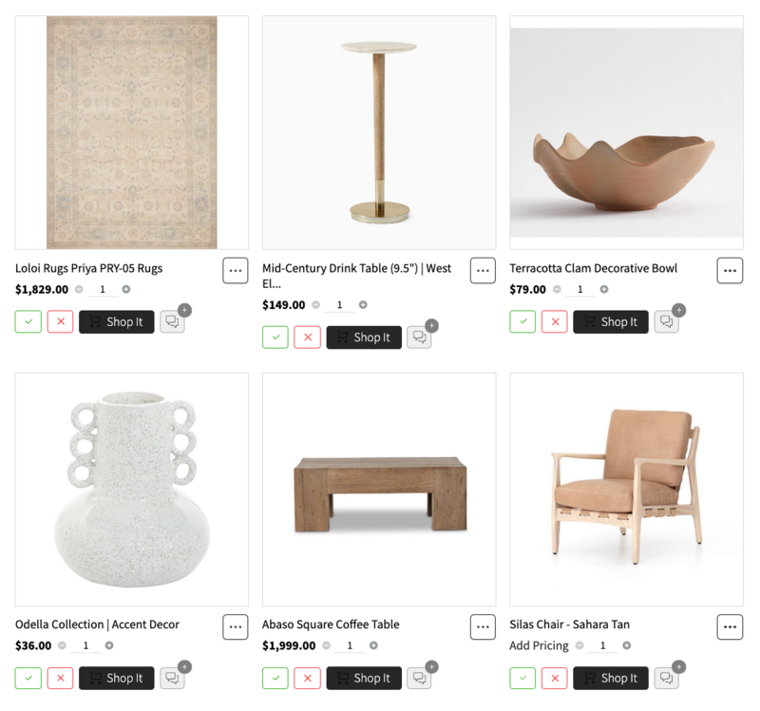Decrease quantity of Mid-Century Drink Table
760x711 pixels.
coord(315,305)
